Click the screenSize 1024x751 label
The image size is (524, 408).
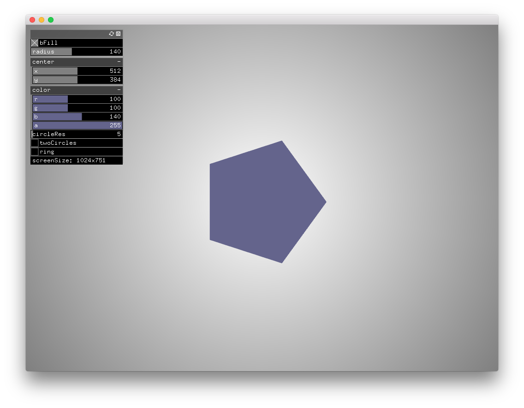pos(69,160)
